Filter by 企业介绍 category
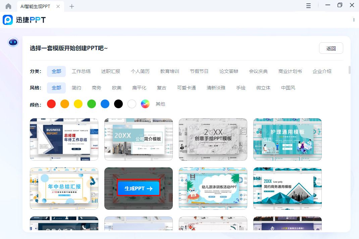 (x=322, y=71)
